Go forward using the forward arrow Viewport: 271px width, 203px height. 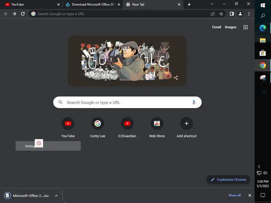pos(14,14)
